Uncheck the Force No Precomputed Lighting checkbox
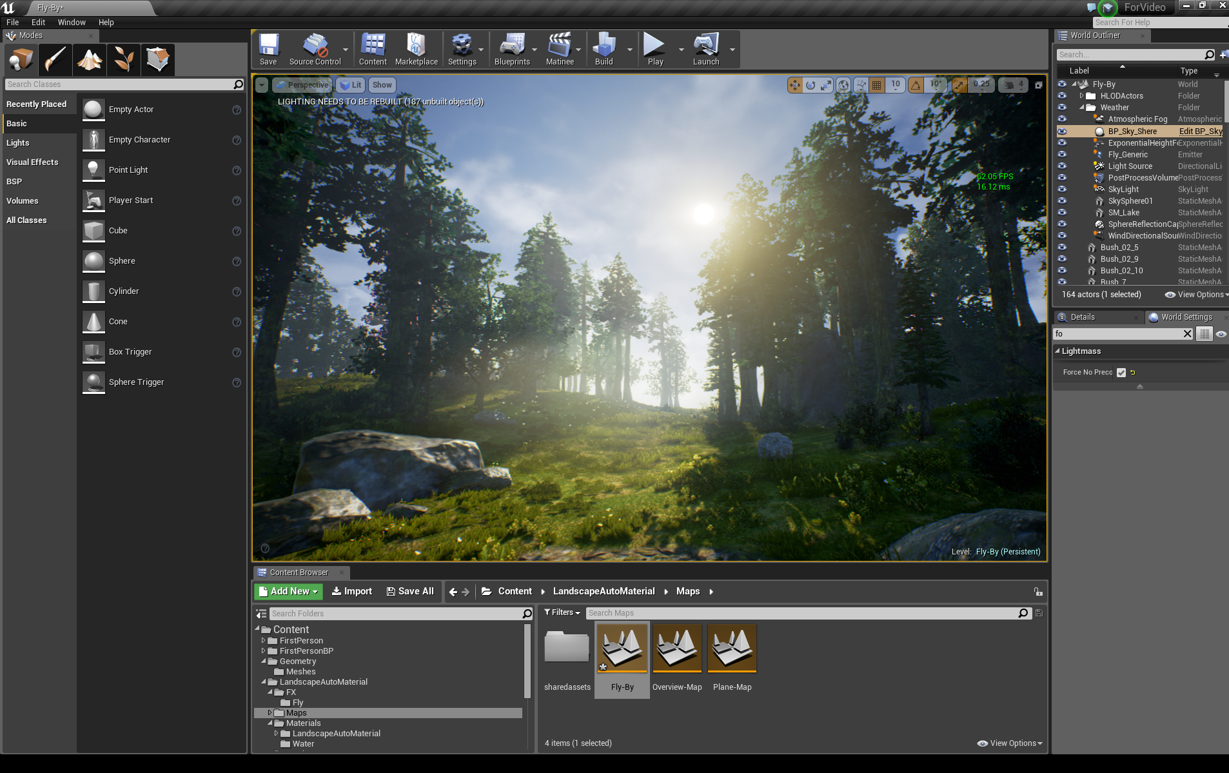This screenshot has width=1229, height=773. (1121, 373)
